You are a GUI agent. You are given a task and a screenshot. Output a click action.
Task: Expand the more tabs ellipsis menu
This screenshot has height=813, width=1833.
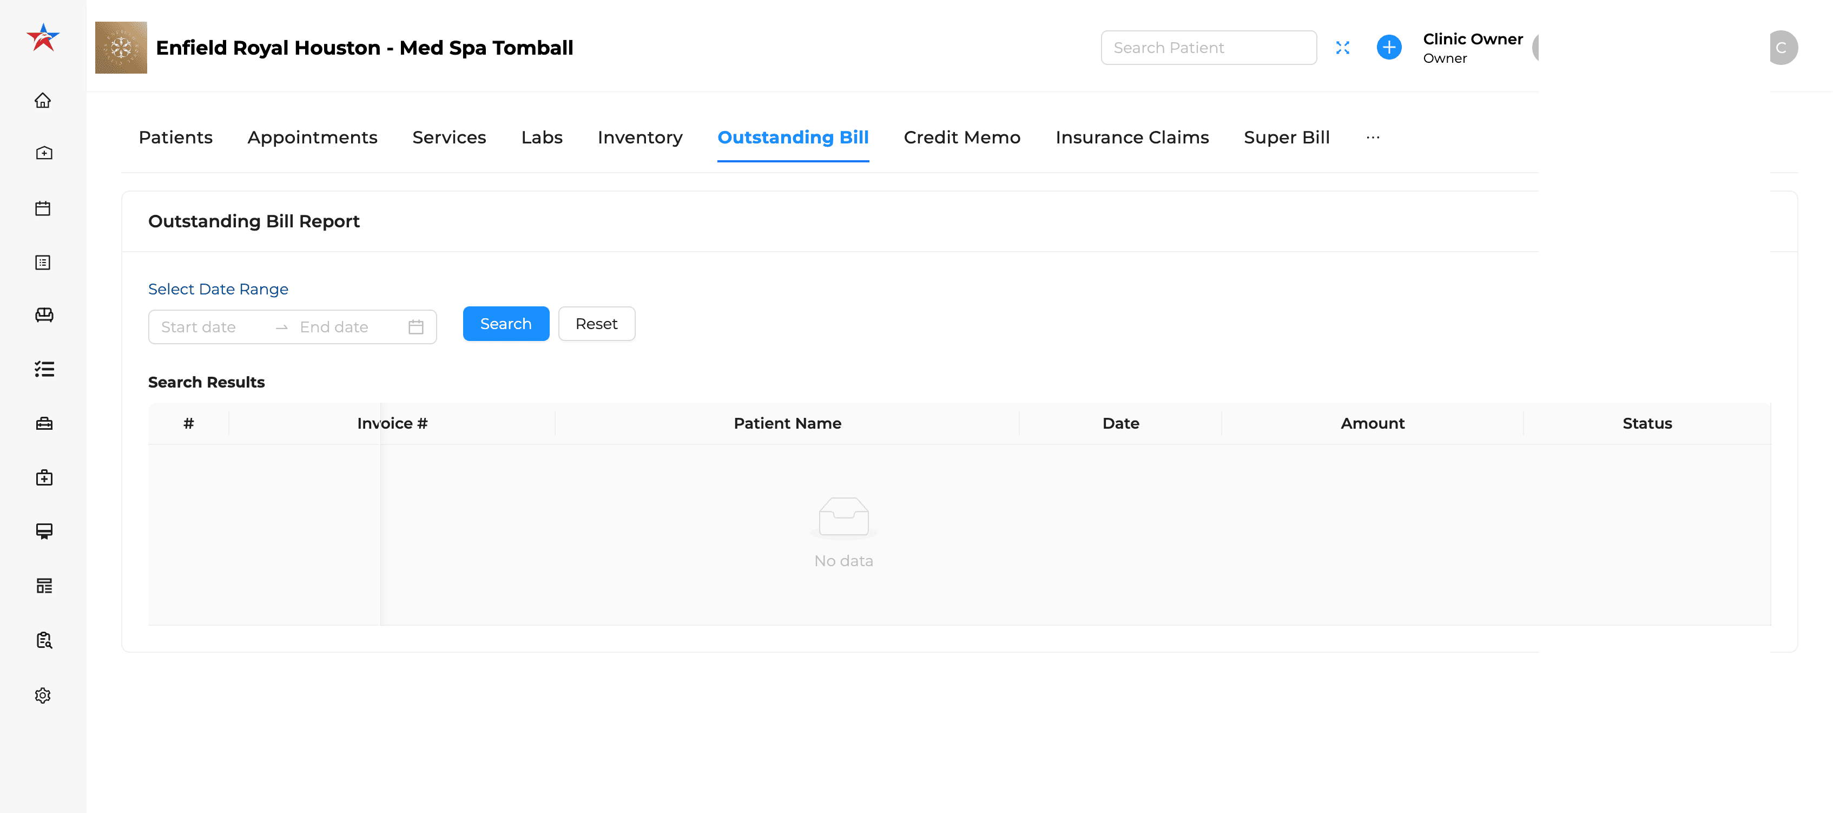click(x=1373, y=137)
